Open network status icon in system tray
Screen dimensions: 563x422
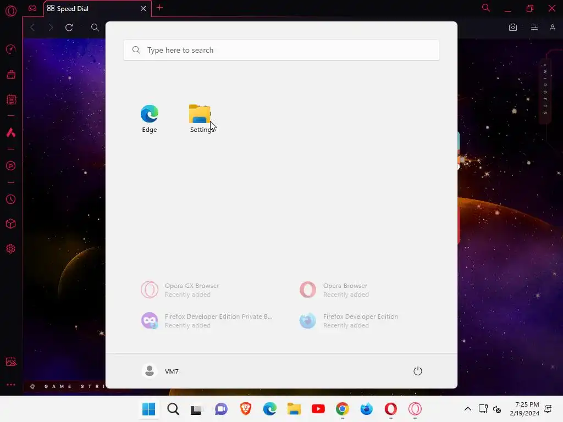[x=483, y=409]
